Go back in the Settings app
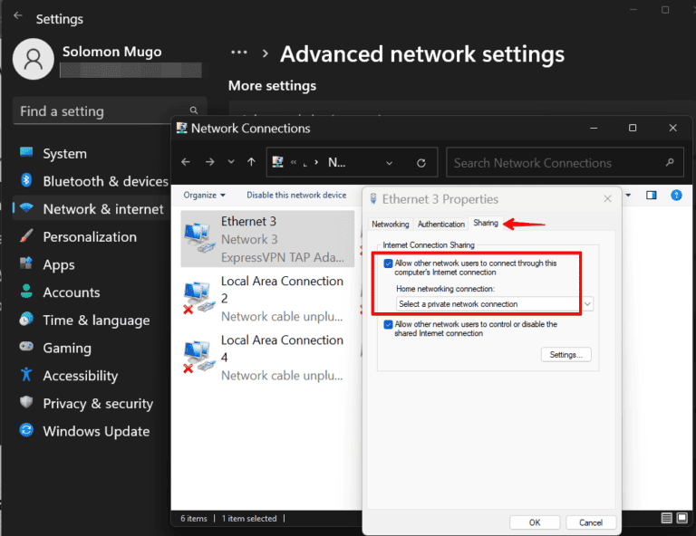 pyautogui.click(x=18, y=16)
